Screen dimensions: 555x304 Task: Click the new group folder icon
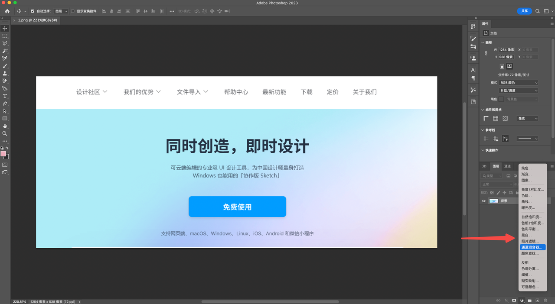[530, 300]
